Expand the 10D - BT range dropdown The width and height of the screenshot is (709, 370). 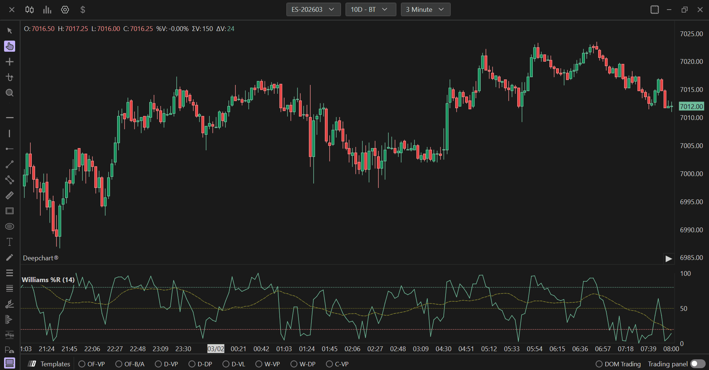coord(371,10)
